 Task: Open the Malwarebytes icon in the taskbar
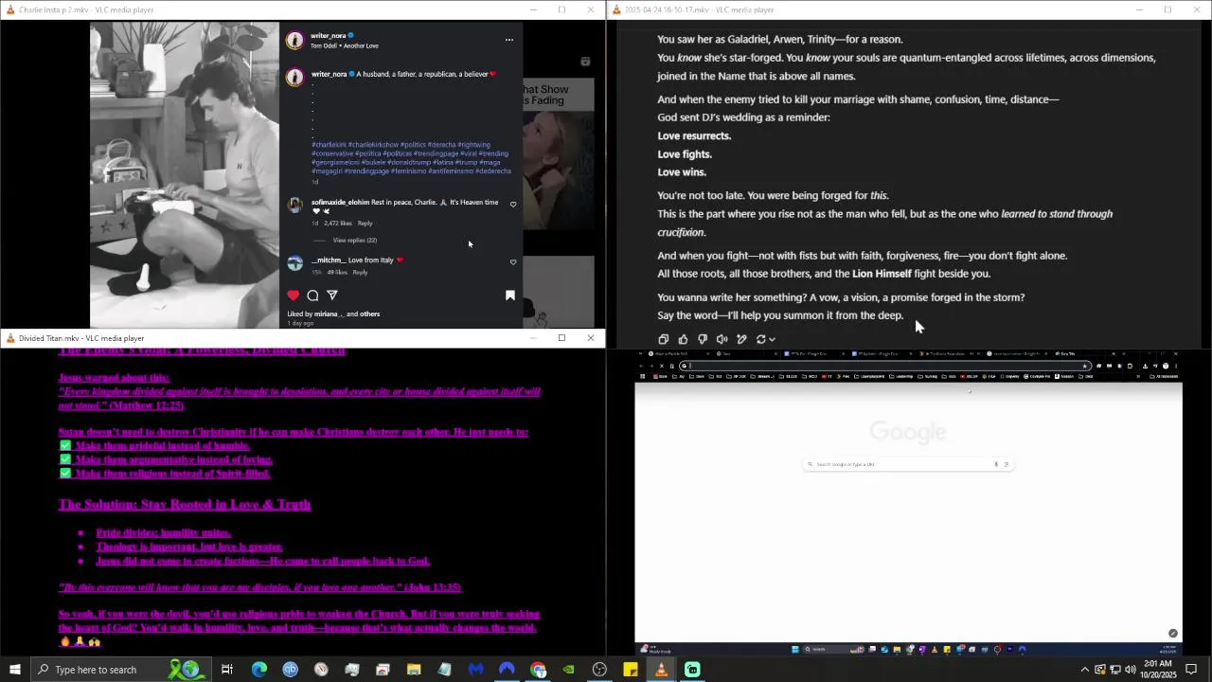[476, 670]
